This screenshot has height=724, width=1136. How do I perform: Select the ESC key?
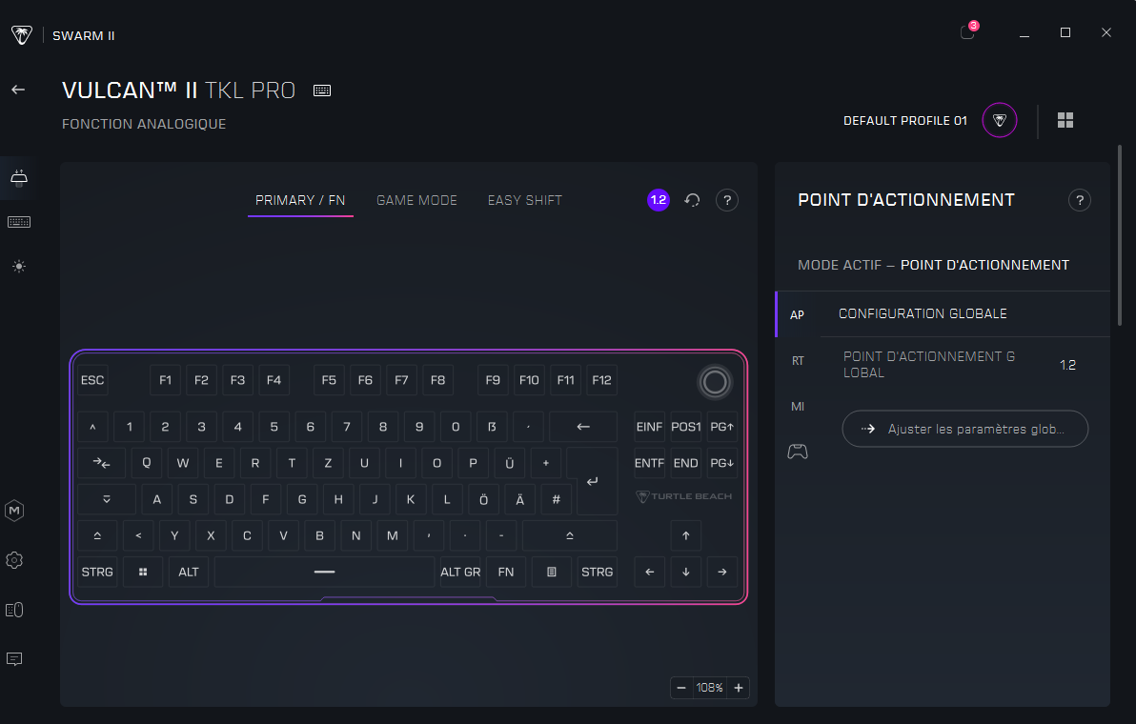(x=92, y=380)
